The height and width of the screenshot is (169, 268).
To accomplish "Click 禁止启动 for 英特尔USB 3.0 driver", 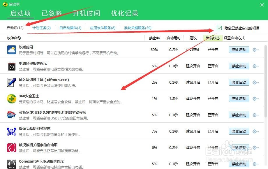I will (x=239, y=115).
